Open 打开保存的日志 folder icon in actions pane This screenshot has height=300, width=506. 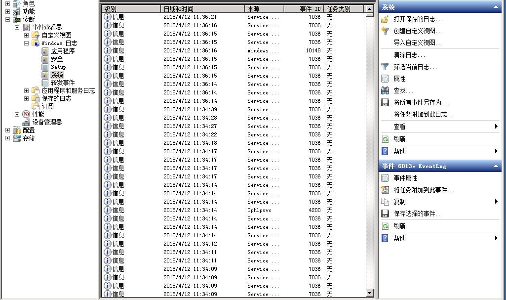click(385, 19)
